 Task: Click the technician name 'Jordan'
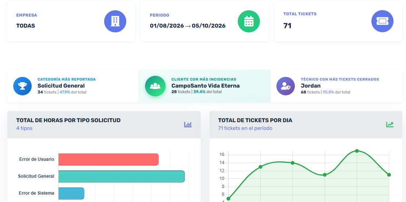[x=311, y=86]
